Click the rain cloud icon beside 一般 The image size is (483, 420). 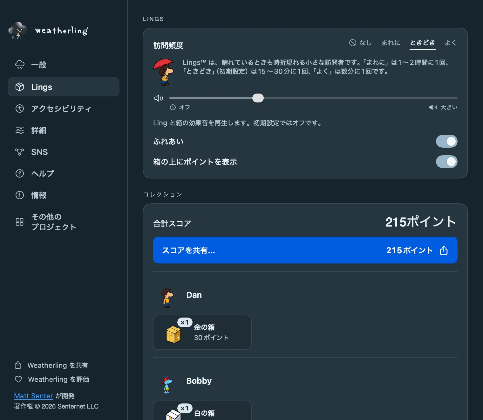coord(20,65)
